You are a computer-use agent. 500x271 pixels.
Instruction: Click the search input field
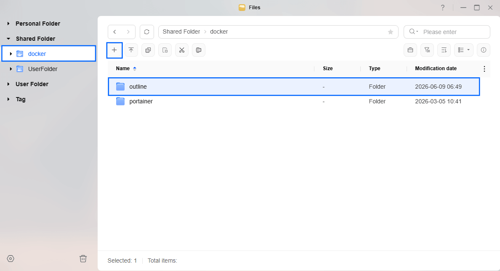pos(455,32)
